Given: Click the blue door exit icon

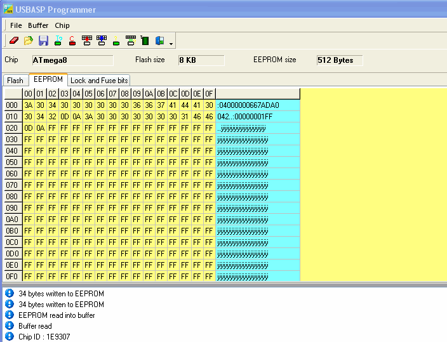Looking at the screenshot, I should point(159,41).
